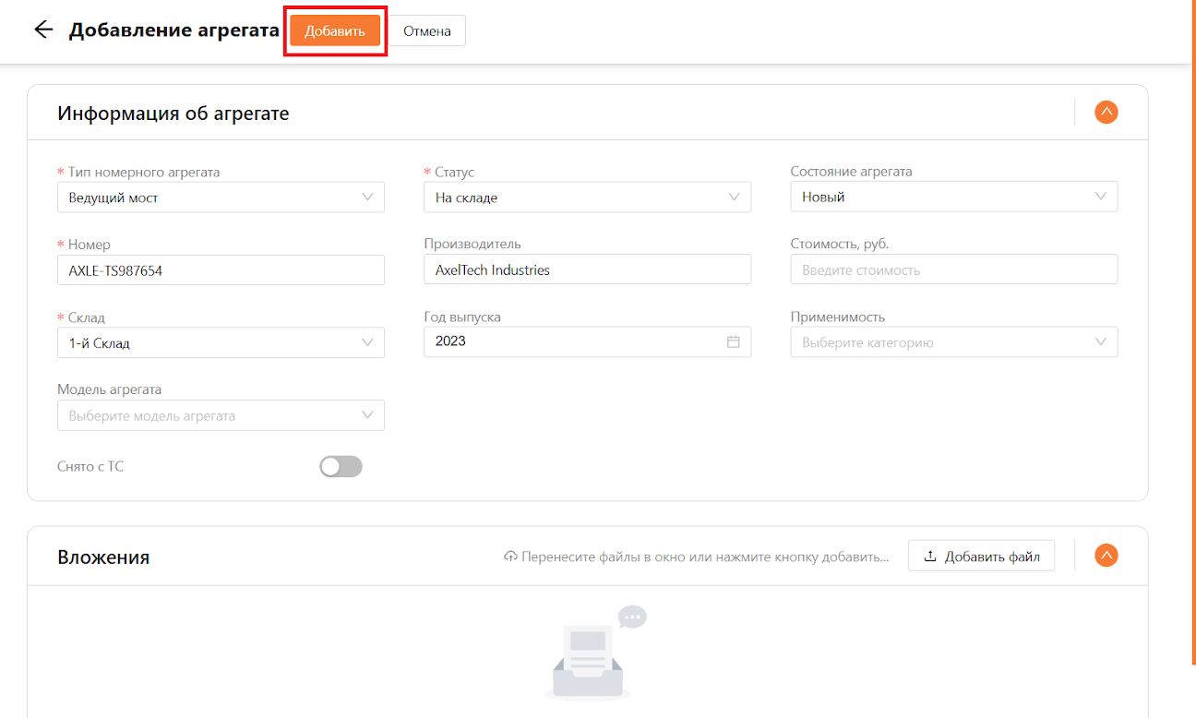The width and height of the screenshot is (1196, 718).
Task: Click the Производитель input field
Action: pos(587,269)
